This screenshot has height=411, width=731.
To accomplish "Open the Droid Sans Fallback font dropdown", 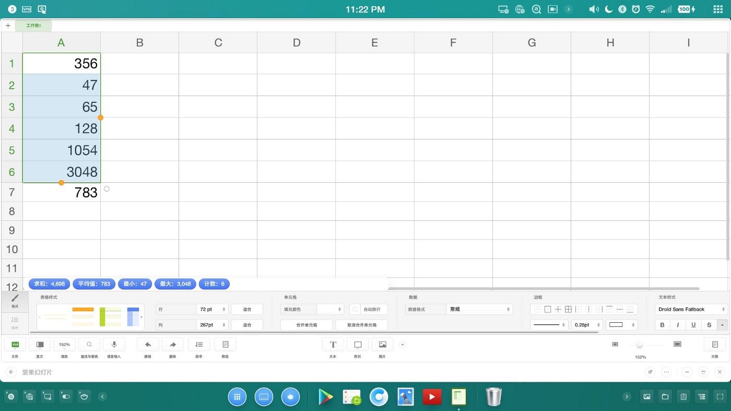I will 690,310.
